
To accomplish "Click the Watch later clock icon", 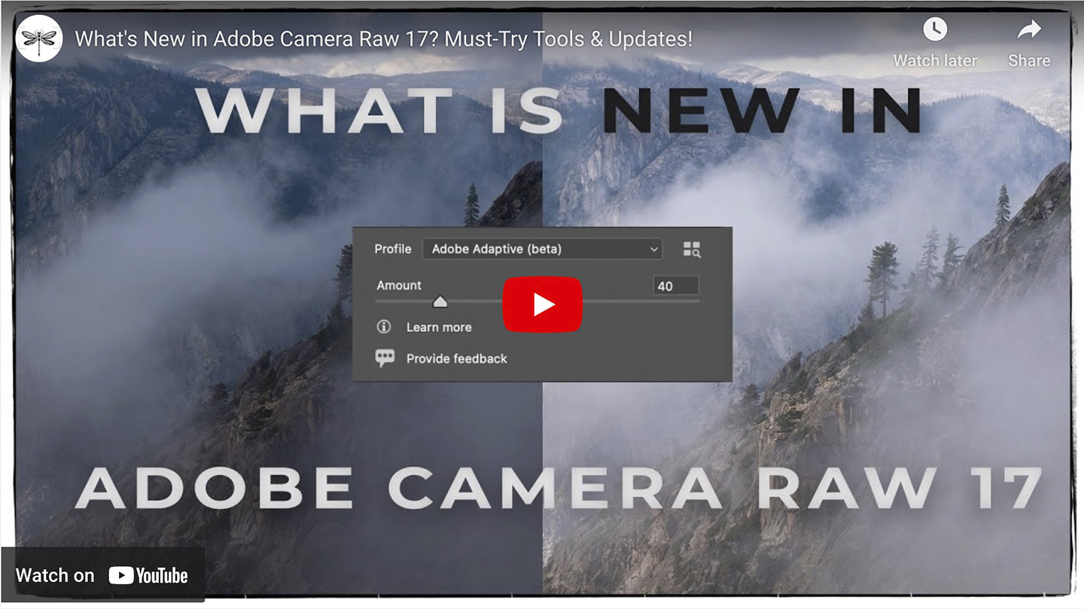I will [935, 29].
